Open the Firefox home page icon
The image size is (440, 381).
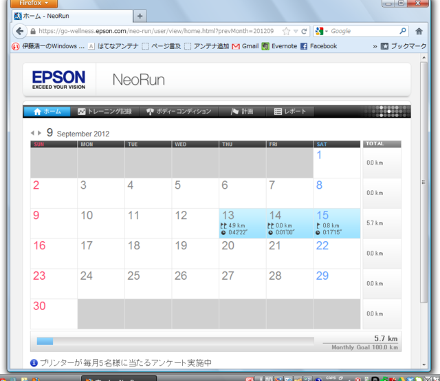419,31
